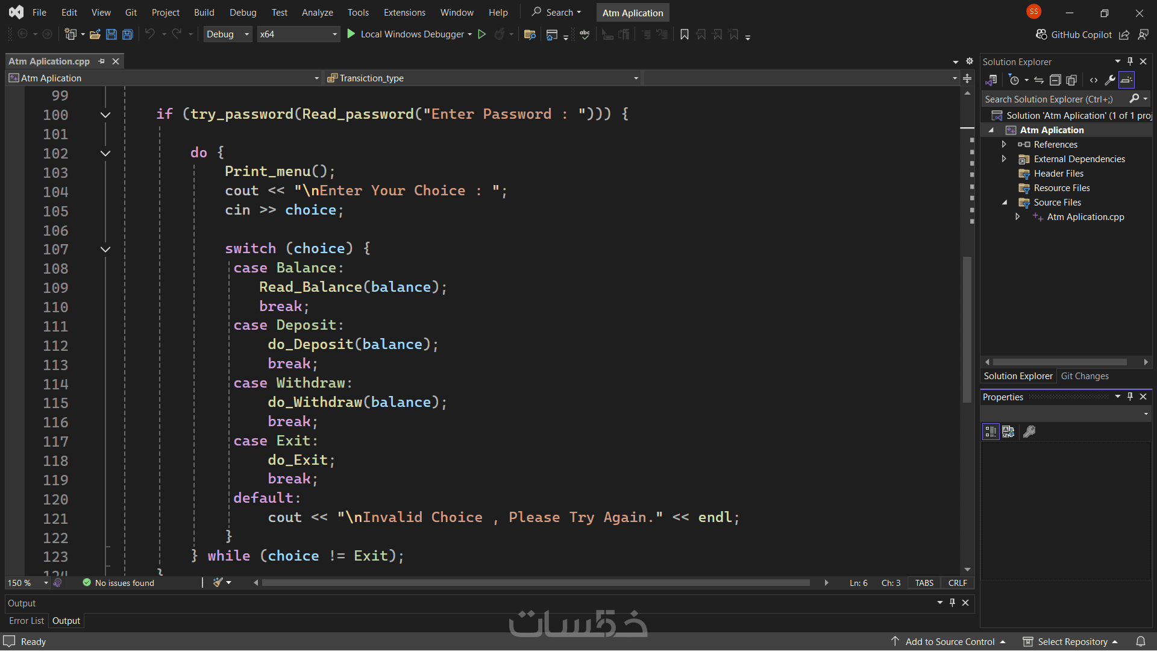Screen dimensions: 1157x651
Task: Expand the References tree node
Action: coord(1004,145)
